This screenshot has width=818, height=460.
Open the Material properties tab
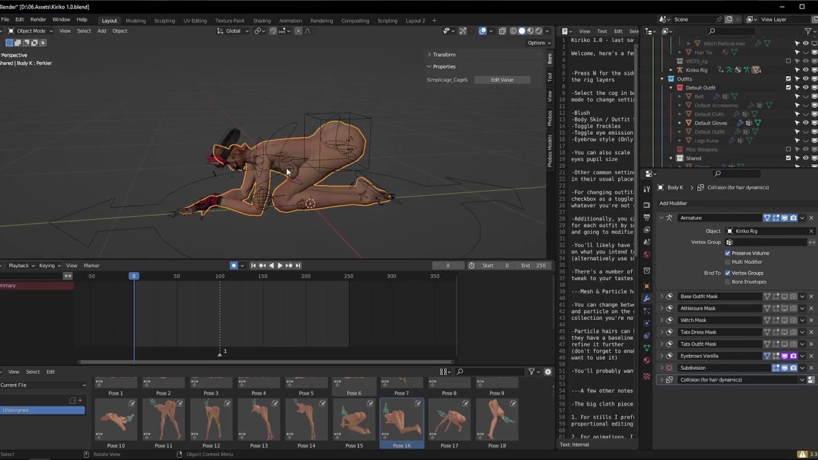coord(647,360)
